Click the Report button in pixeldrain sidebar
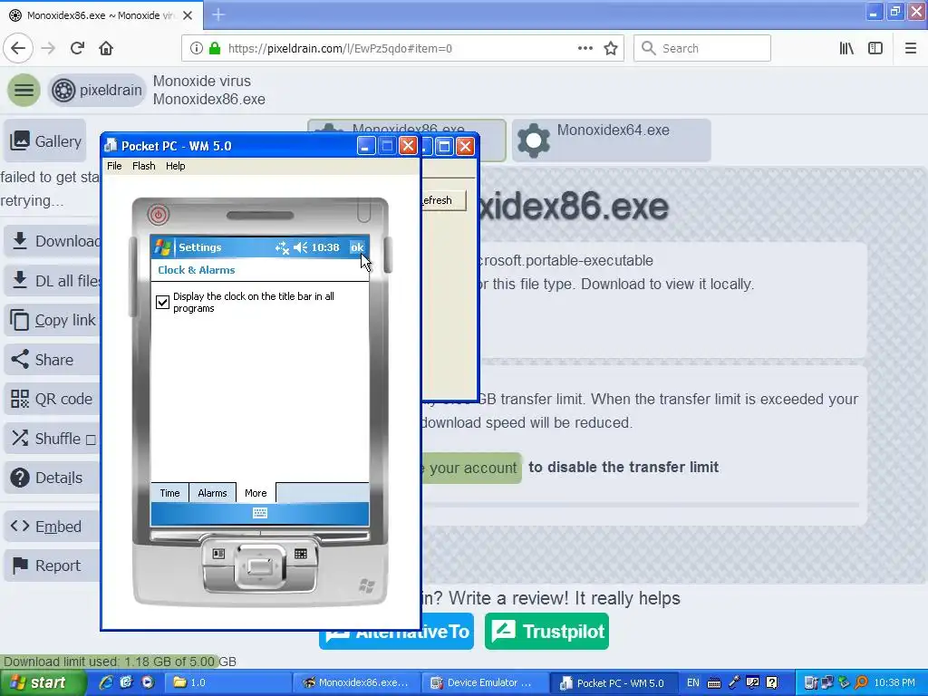 click(52, 565)
